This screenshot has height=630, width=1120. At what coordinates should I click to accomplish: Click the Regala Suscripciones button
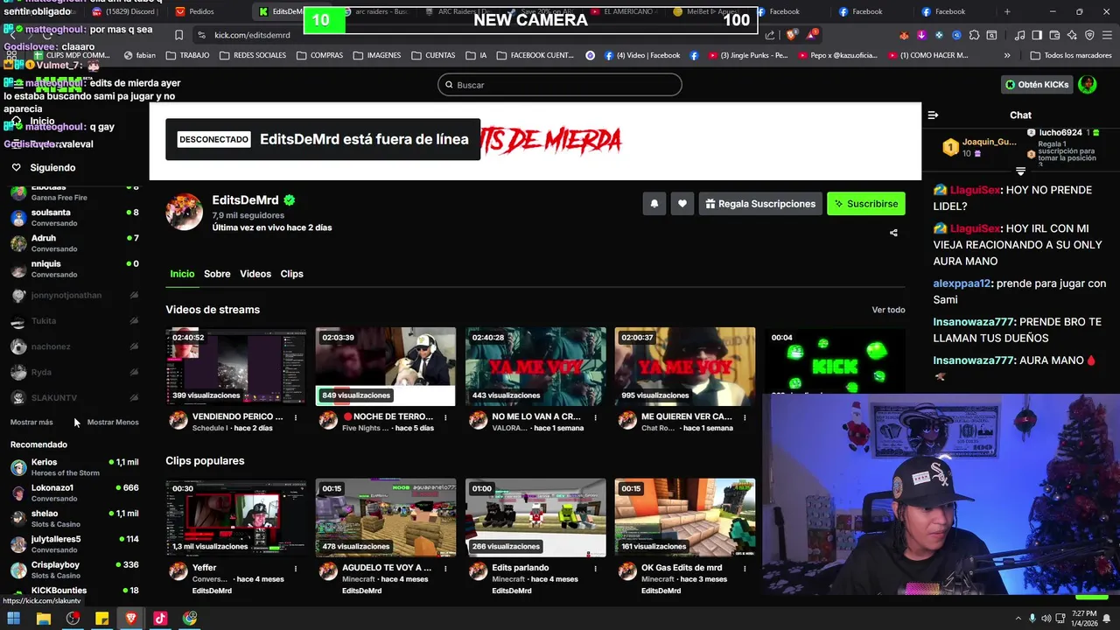point(760,204)
